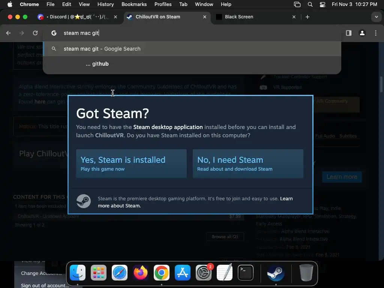Close the Black Screen tab

[x=294, y=17]
